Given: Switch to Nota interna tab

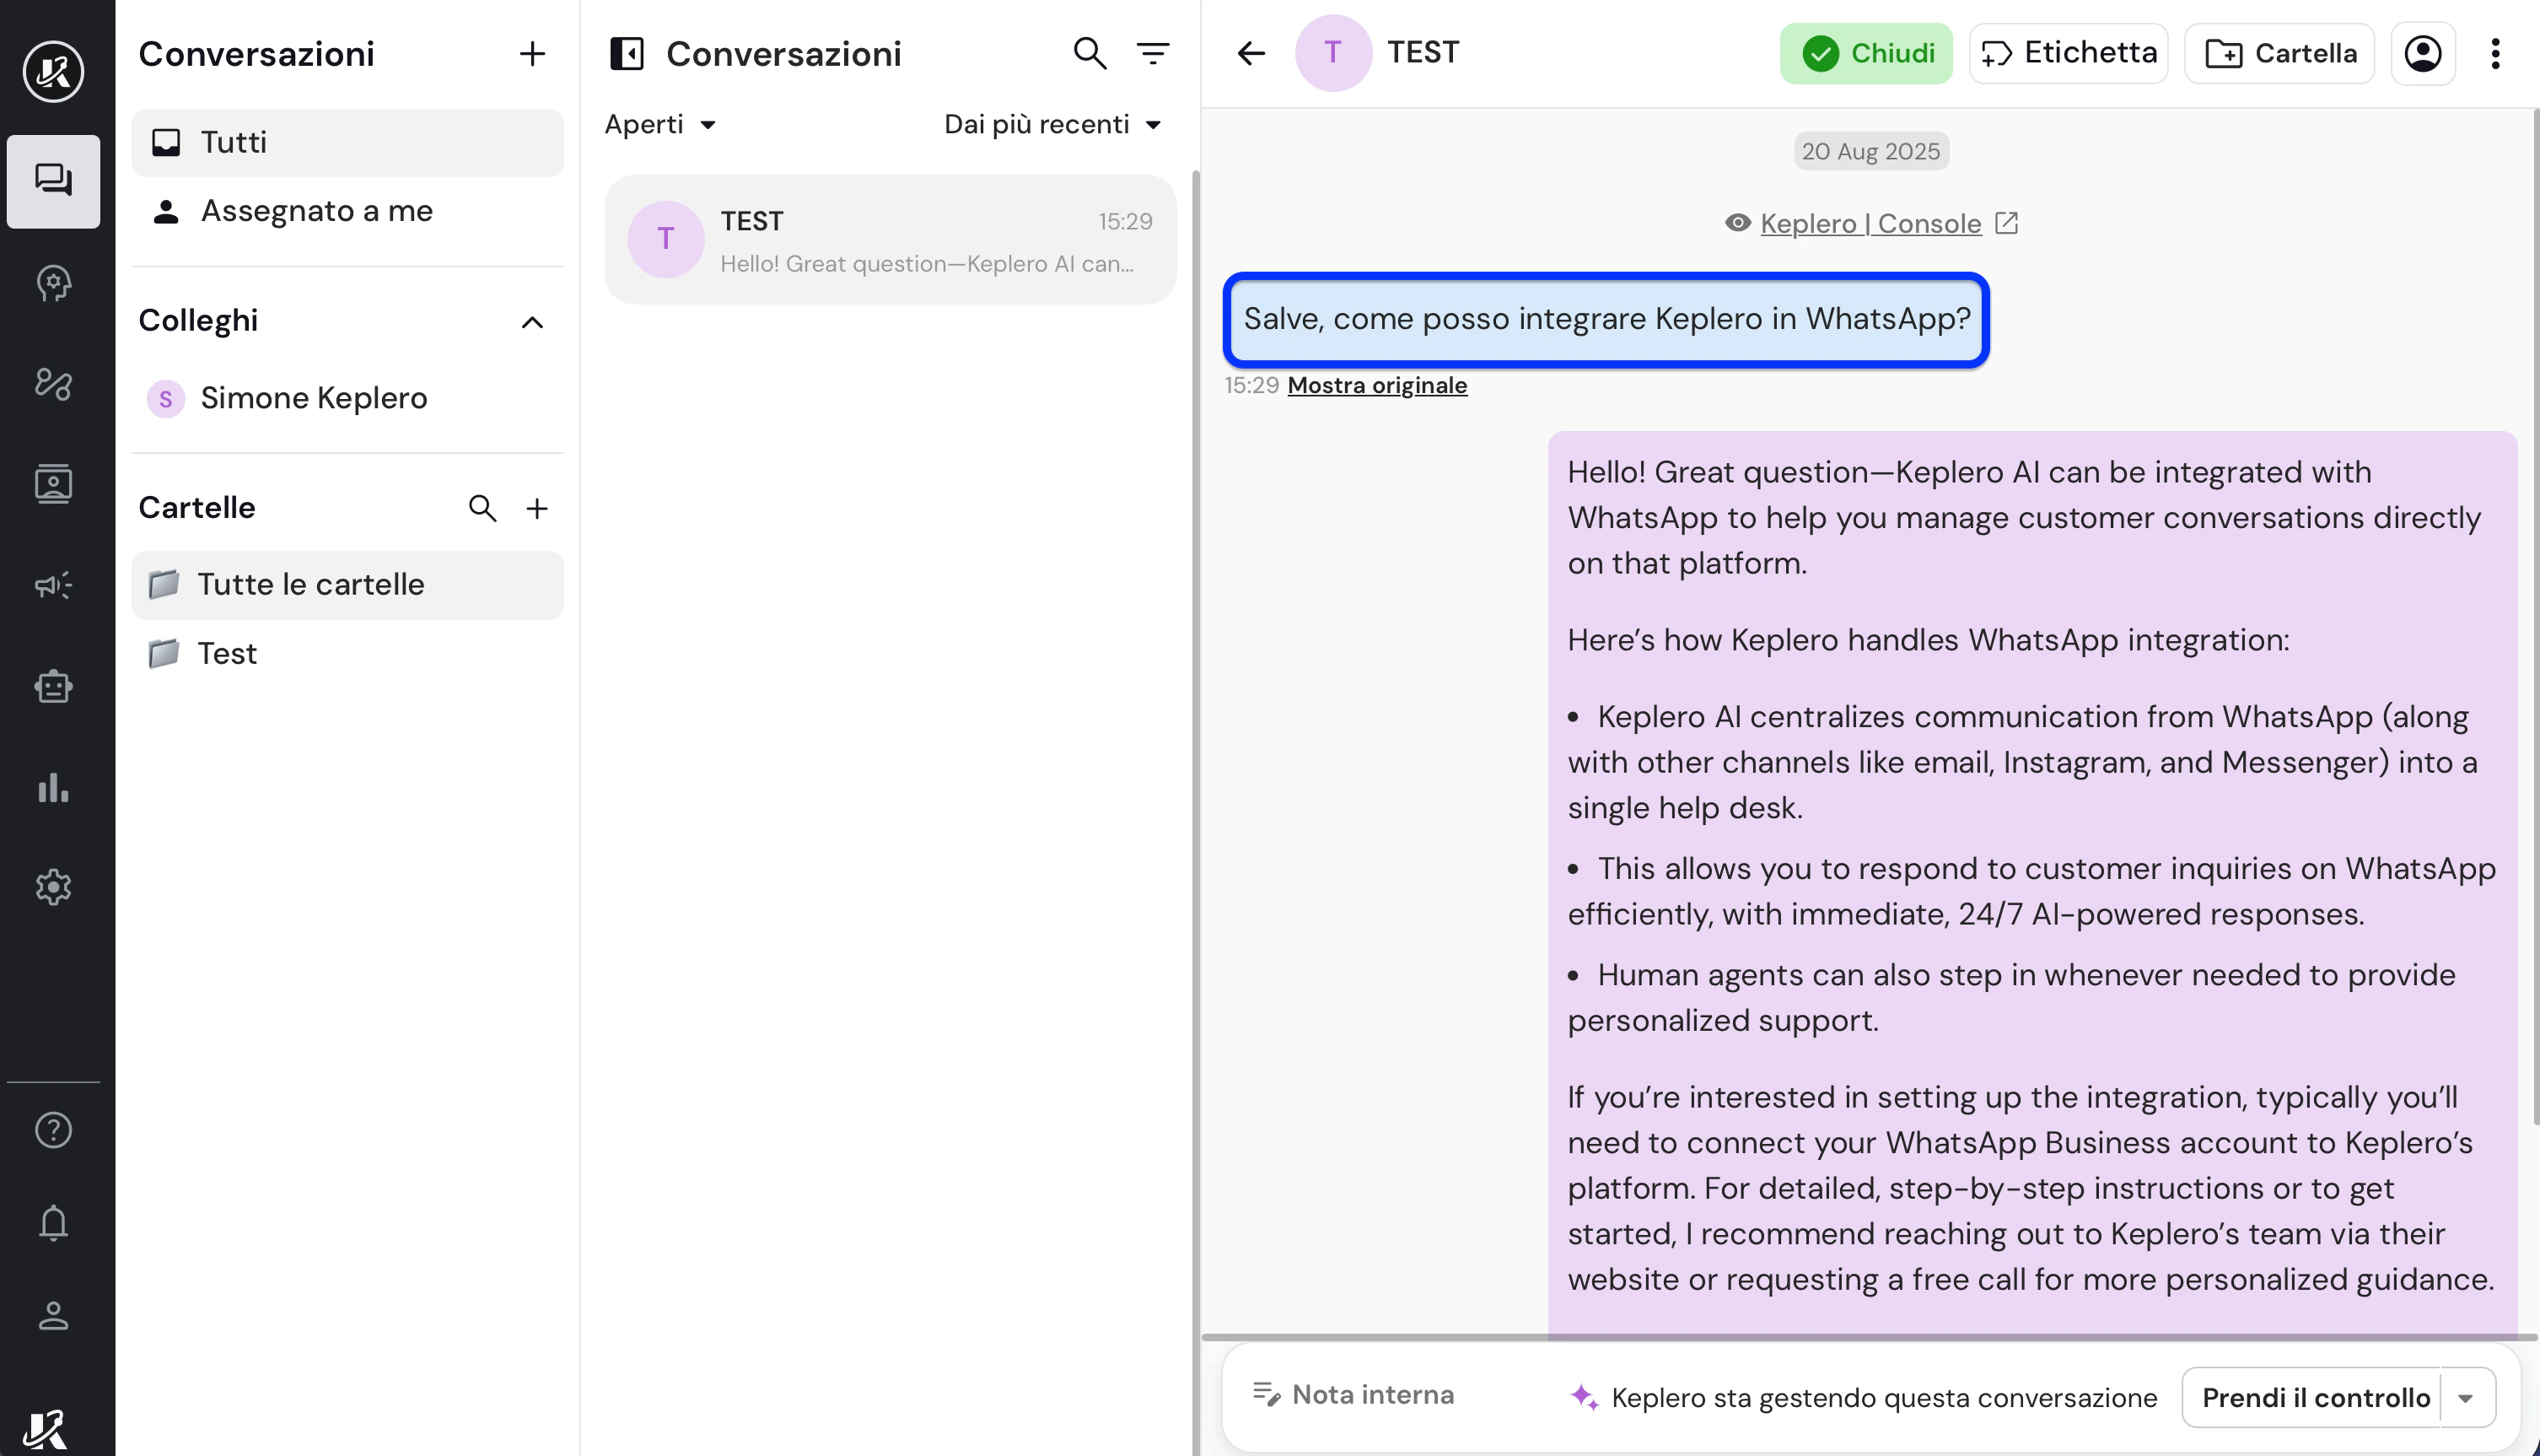Looking at the screenshot, I should coord(1354,1395).
